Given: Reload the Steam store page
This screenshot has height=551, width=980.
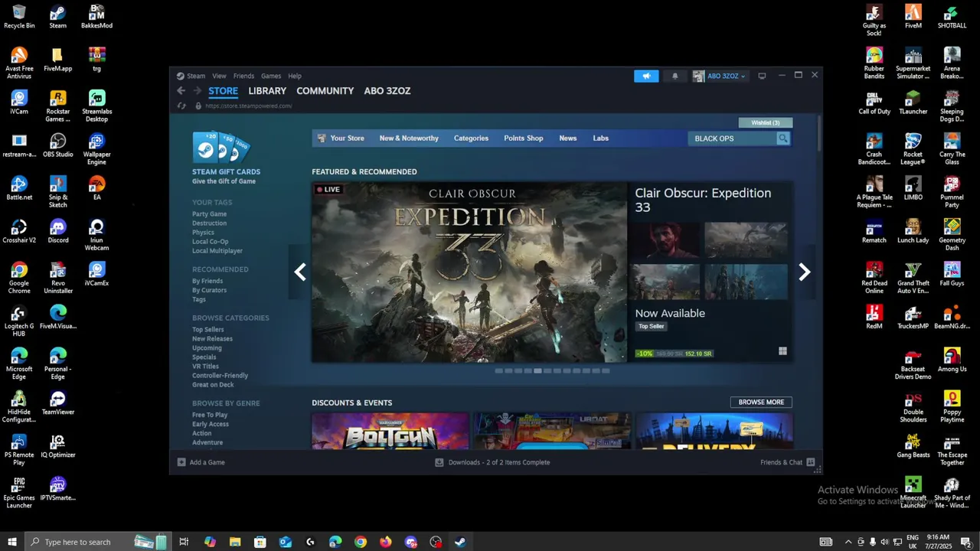Looking at the screenshot, I should (181, 106).
